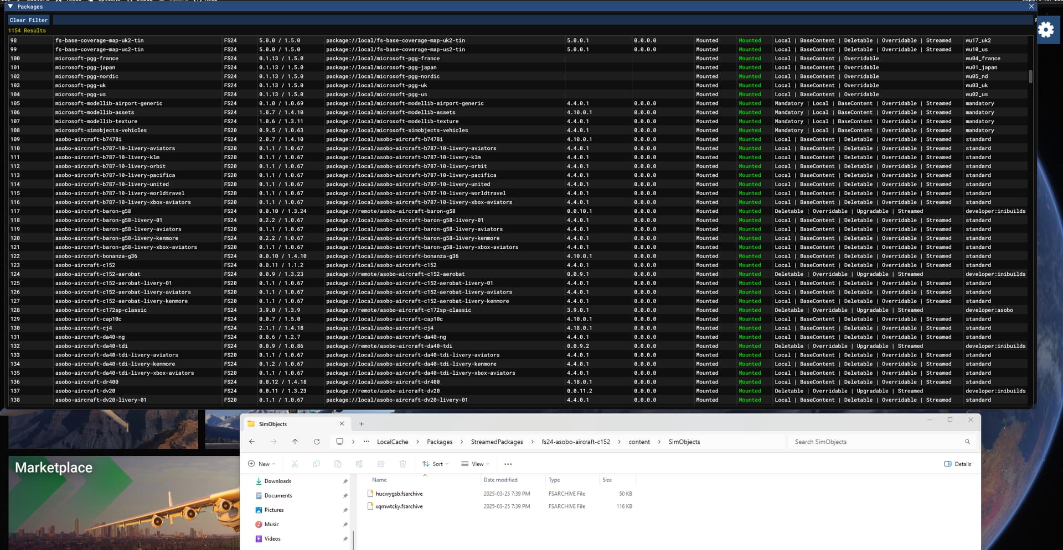Screen dimensions: 1063x550
Task: Expand the chevron after content breadcrumb
Action: (x=659, y=442)
